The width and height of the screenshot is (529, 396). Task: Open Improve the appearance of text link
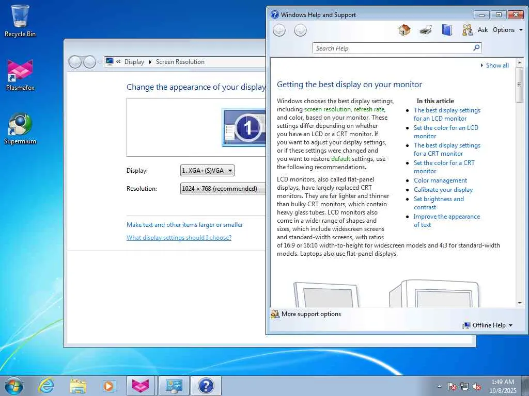pyautogui.click(x=447, y=221)
